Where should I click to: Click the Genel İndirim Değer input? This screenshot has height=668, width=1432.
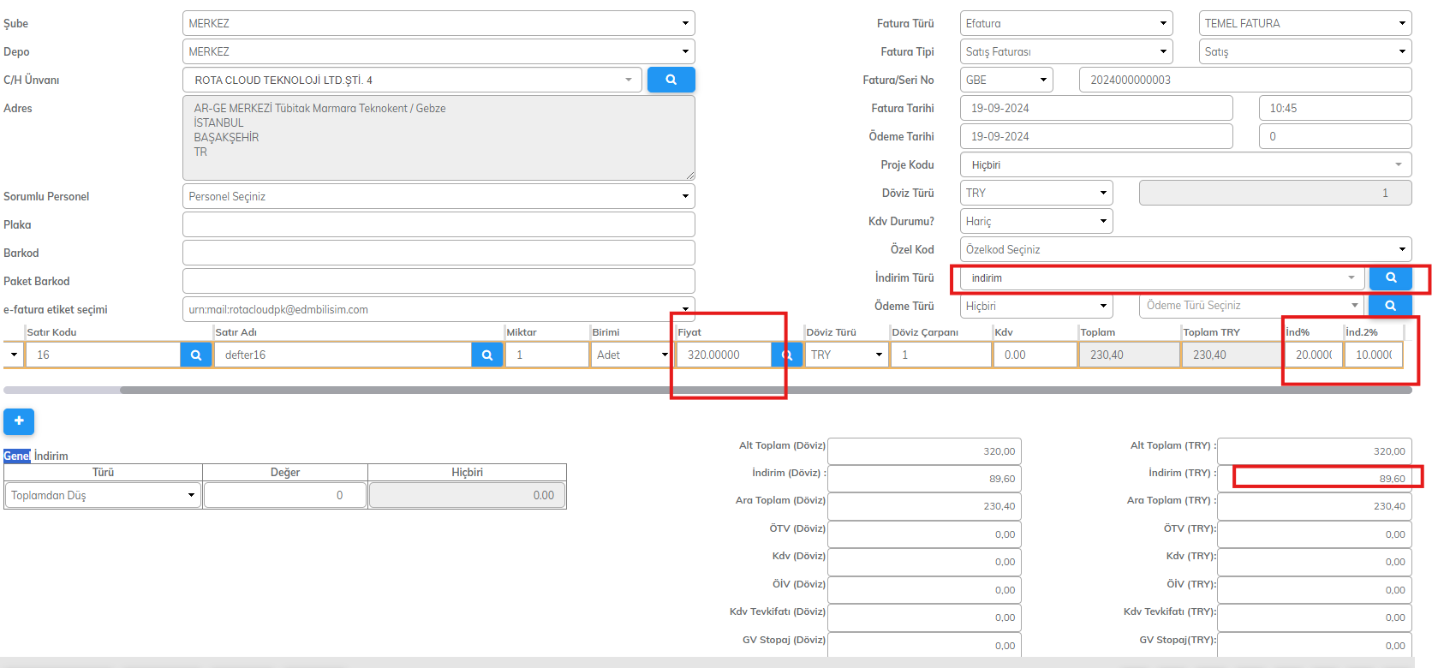[285, 495]
